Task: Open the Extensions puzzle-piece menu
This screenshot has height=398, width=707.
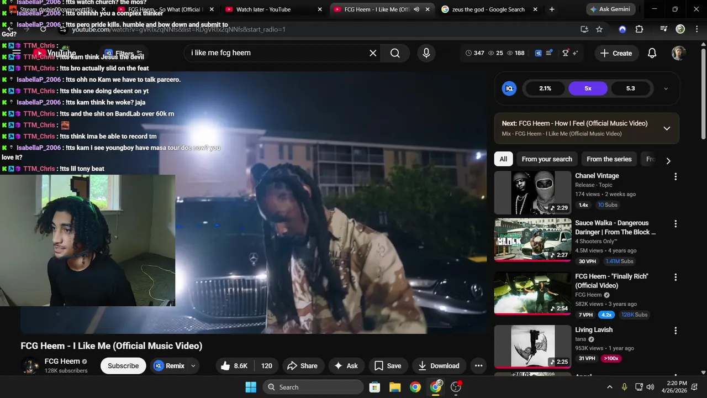Action: [x=639, y=29]
